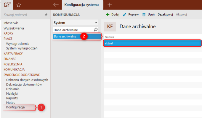Open Naklejki in the sidebar
Viewport: 202px width, 118px height.
[x=12, y=94]
